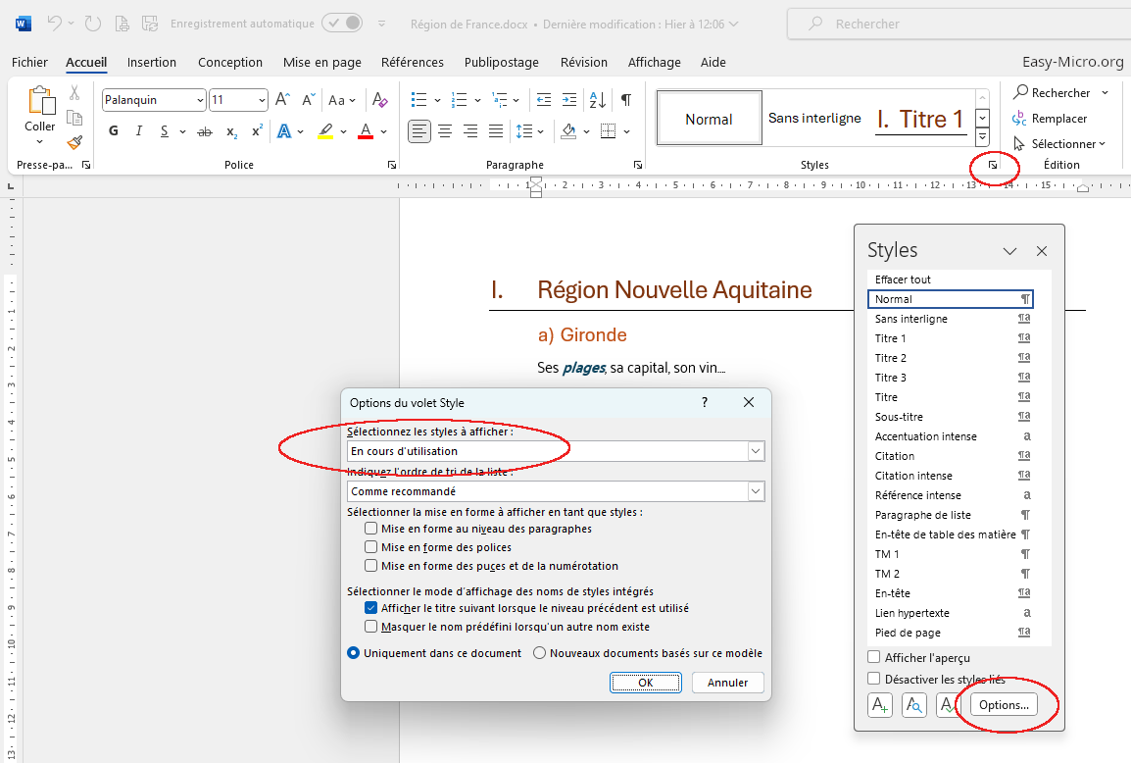This screenshot has width=1131, height=763.
Task: Select Uniquement dans ce document radio
Action: coord(354,652)
